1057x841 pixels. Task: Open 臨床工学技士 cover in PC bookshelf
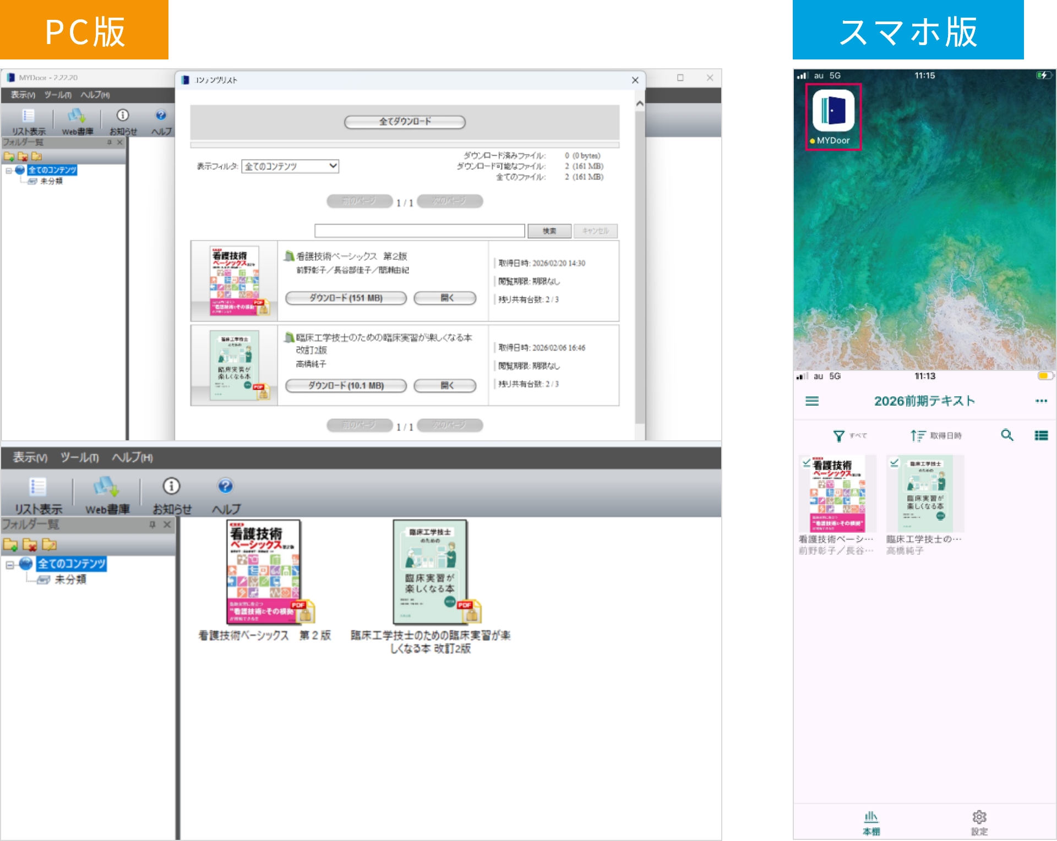tap(431, 572)
